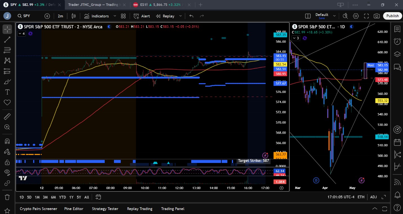Screen dimensions: 403x214
Task: Collapse the SPY 2m indicator legend
Action: click(21, 34)
